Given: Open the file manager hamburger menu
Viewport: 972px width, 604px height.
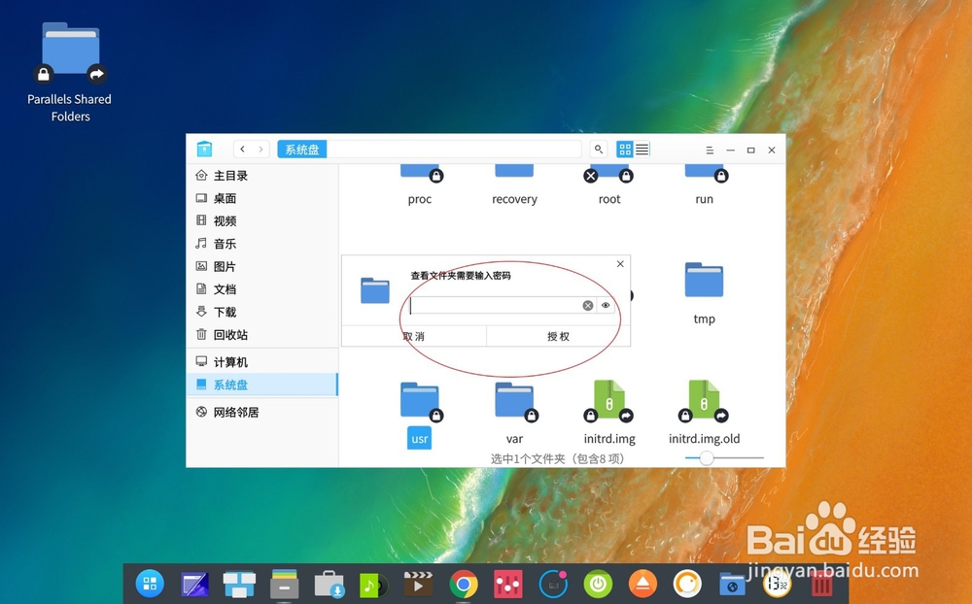Looking at the screenshot, I should tap(709, 150).
